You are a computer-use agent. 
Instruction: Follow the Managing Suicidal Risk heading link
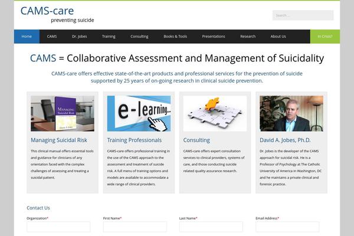click(x=59, y=140)
